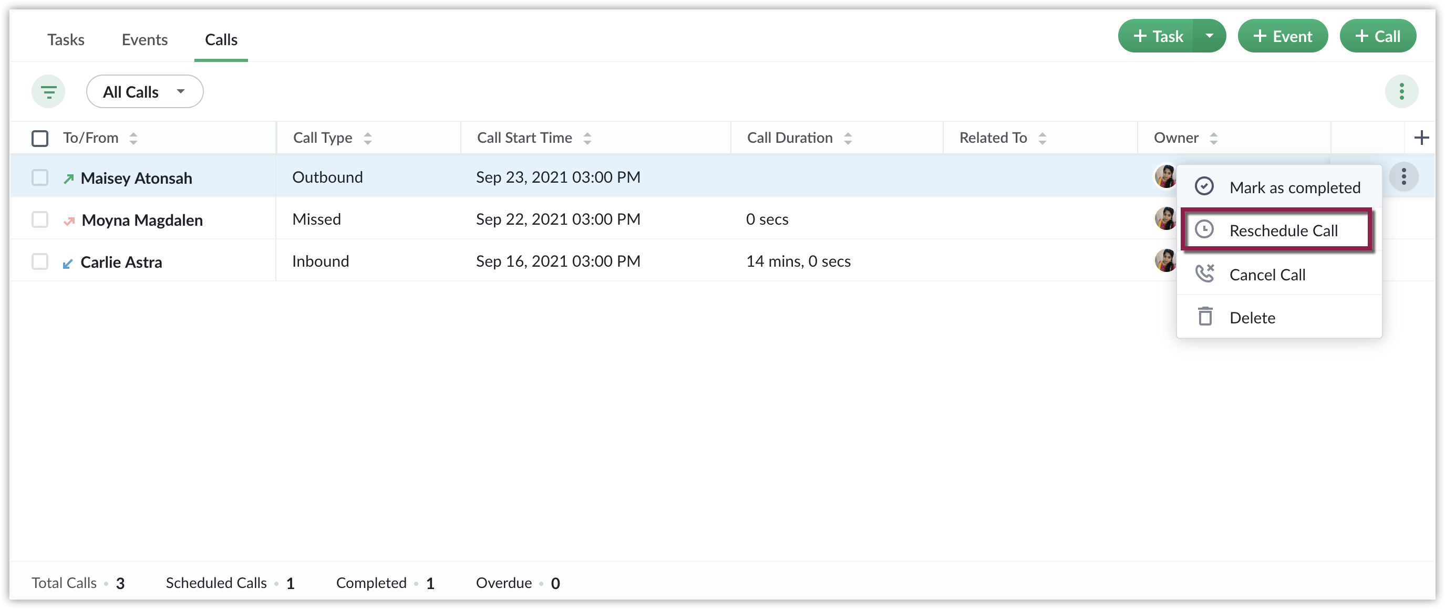Tick the select-all checkbox in header
Screen dimensions: 1445x609
tap(40, 139)
